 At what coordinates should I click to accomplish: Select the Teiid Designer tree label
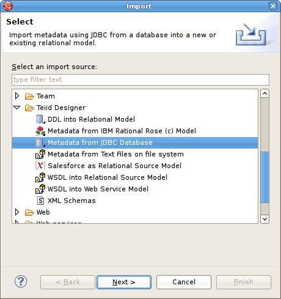coord(61,108)
